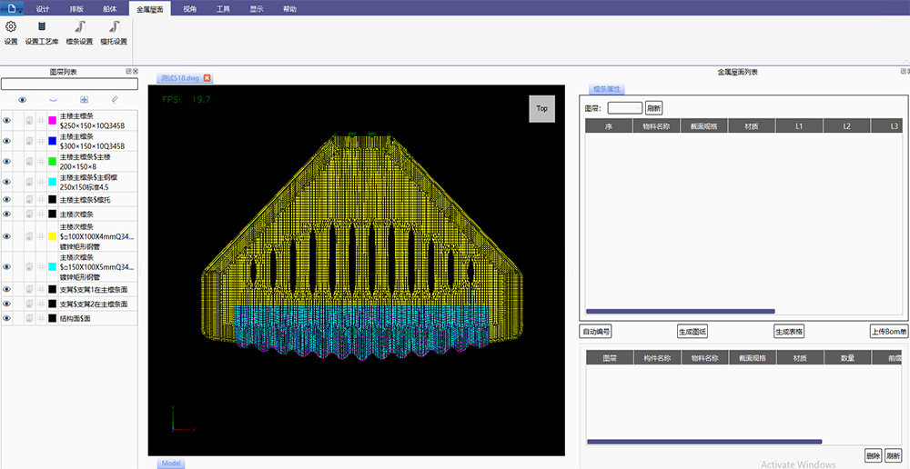Toggle visibility of 主楼 200×150×8 layer
Viewport: 910px width, 469px height.
pyautogui.click(x=7, y=161)
